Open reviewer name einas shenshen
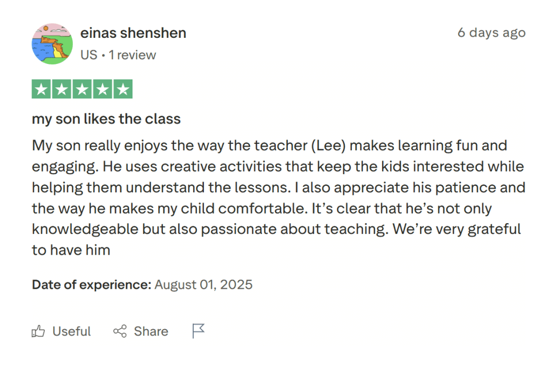545x367 pixels. (133, 33)
